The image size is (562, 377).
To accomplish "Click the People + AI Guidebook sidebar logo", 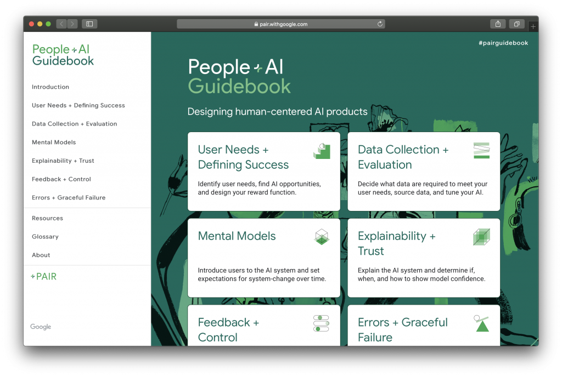I will tap(63, 55).
